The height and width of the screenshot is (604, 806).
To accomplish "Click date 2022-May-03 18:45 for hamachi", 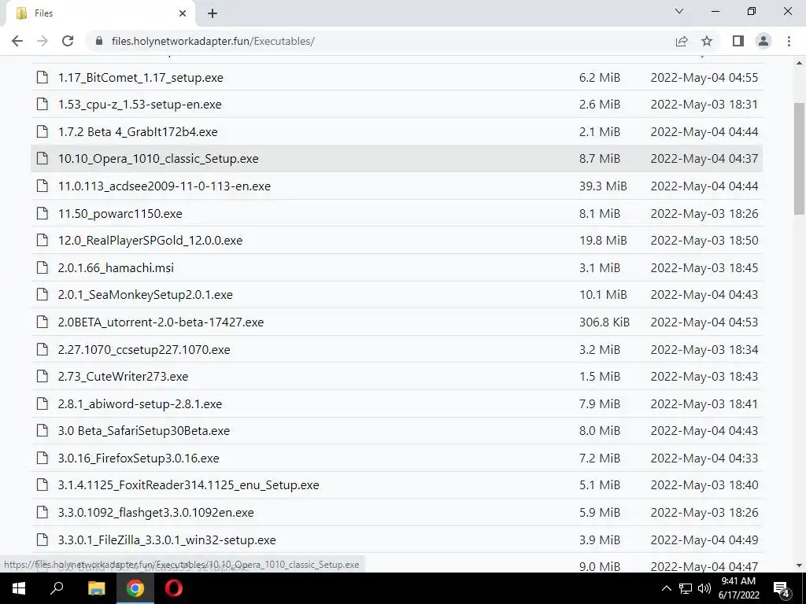I will point(704,268).
